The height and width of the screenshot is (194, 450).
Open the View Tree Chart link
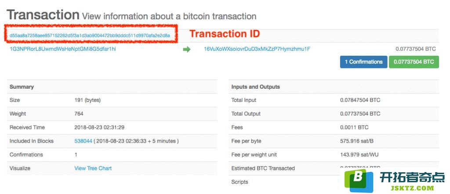point(93,168)
